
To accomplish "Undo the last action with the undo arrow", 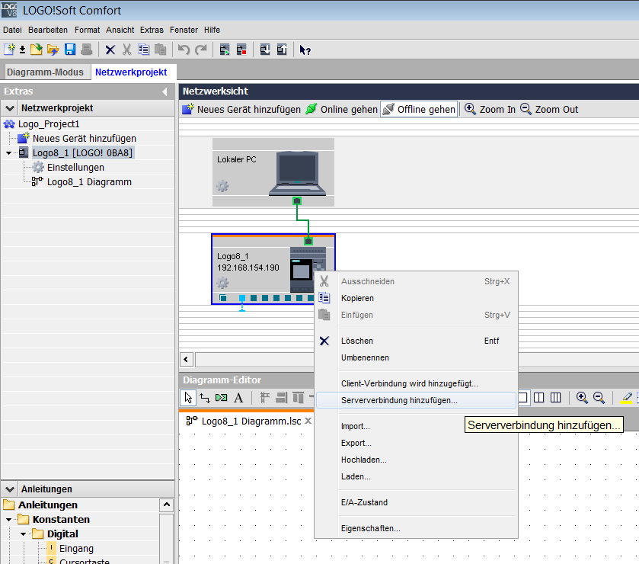I will pos(184,50).
